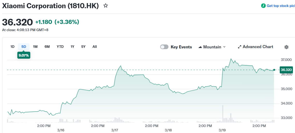The height and width of the screenshot is (133, 295).
Task: Click the At close 4:08:13 PM timestamp
Action: (25, 30)
